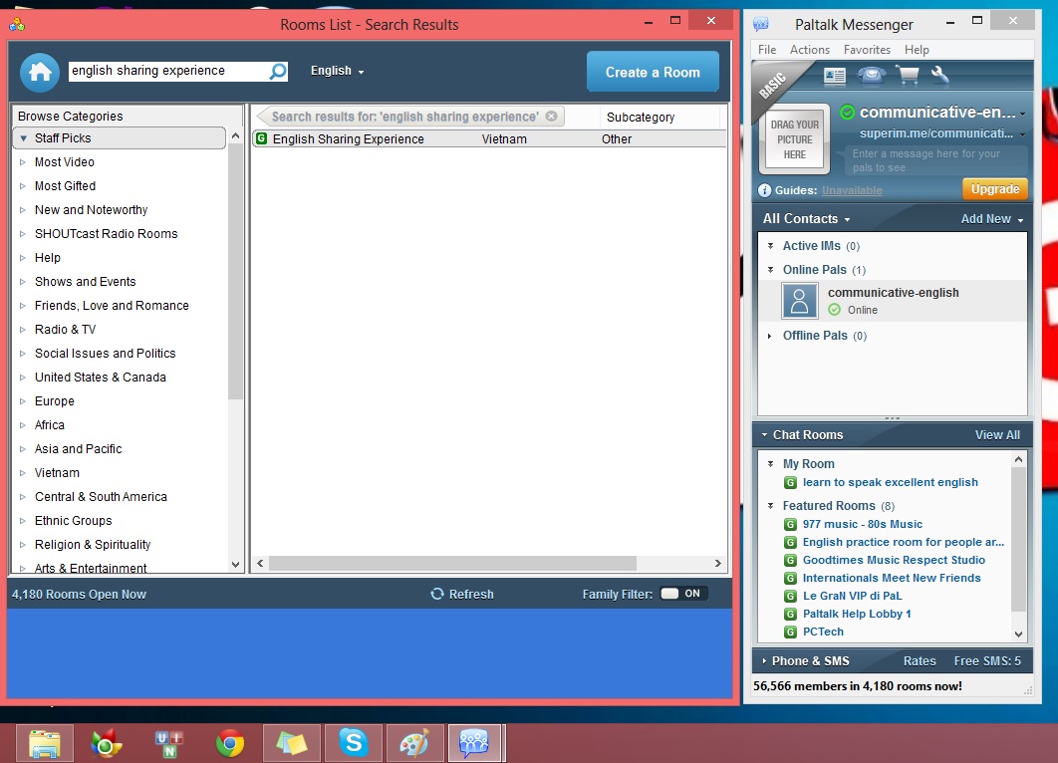
Task: Expand the Phone & SMS panel
Action: tap(764, 661)
